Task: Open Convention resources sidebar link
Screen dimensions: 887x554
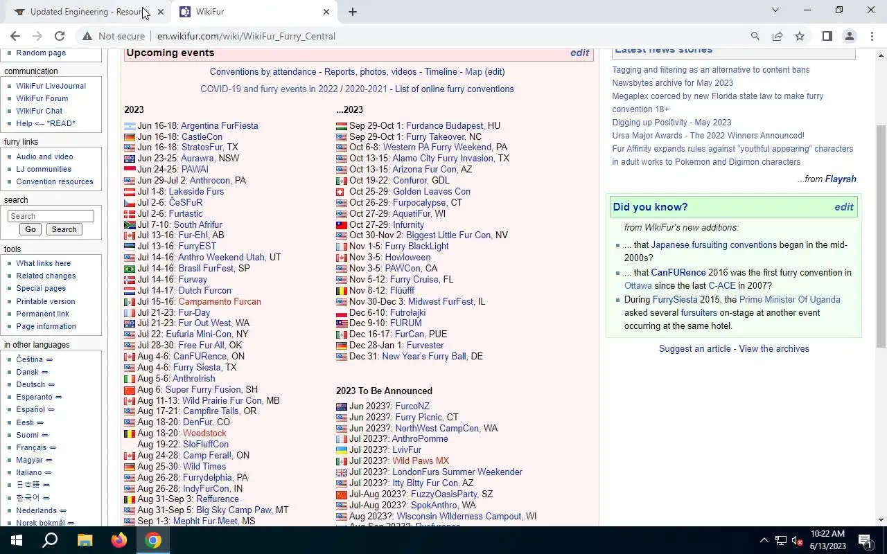Action: pos(55,181)
